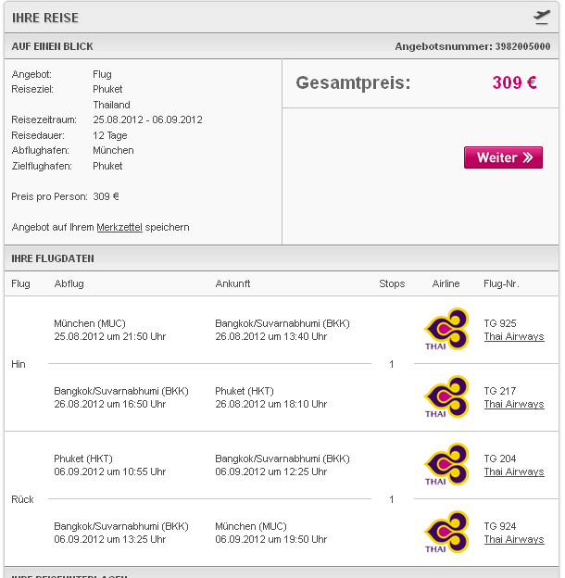The height and width of the screenshot is (578, 565).
Task: Click the Thai logo for flight TG 924
Action: tap(446, 532)
